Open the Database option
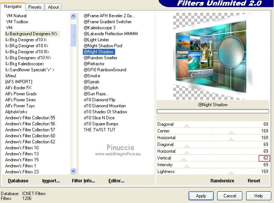 18,180
